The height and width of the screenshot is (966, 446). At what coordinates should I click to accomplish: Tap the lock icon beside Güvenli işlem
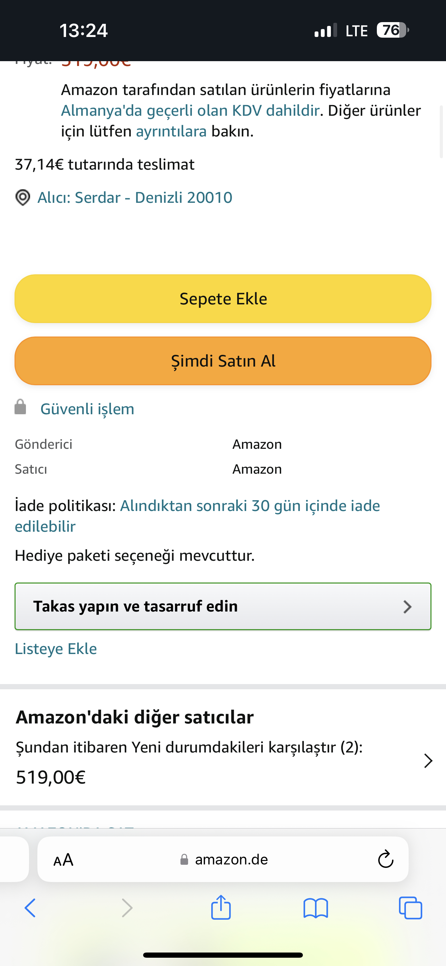click(x=20, y=407)
